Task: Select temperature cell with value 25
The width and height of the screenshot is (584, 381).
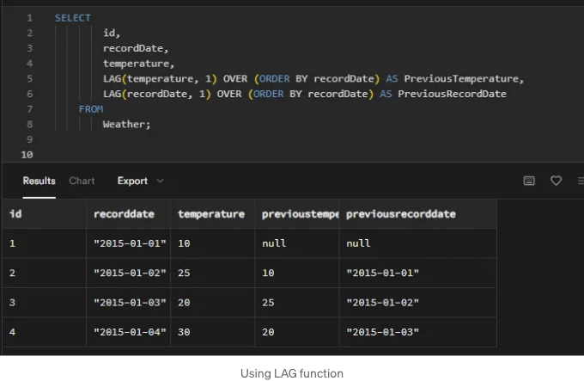Action: coord(213,273)
